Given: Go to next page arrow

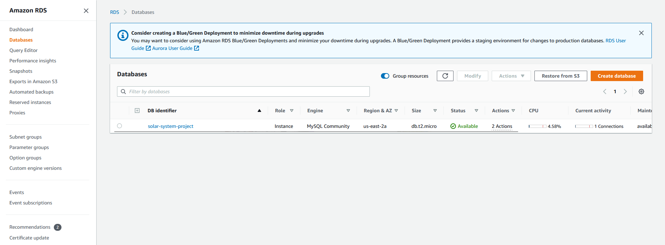Looking at the screenshot, I should point(625,91).
